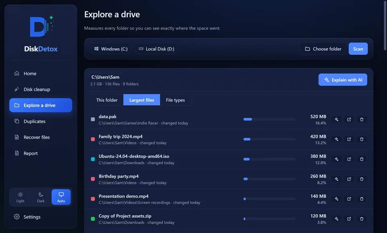Click the page scrollbar thumb
This screenshot has width=387, height=233.
click(x=385, y=25)
